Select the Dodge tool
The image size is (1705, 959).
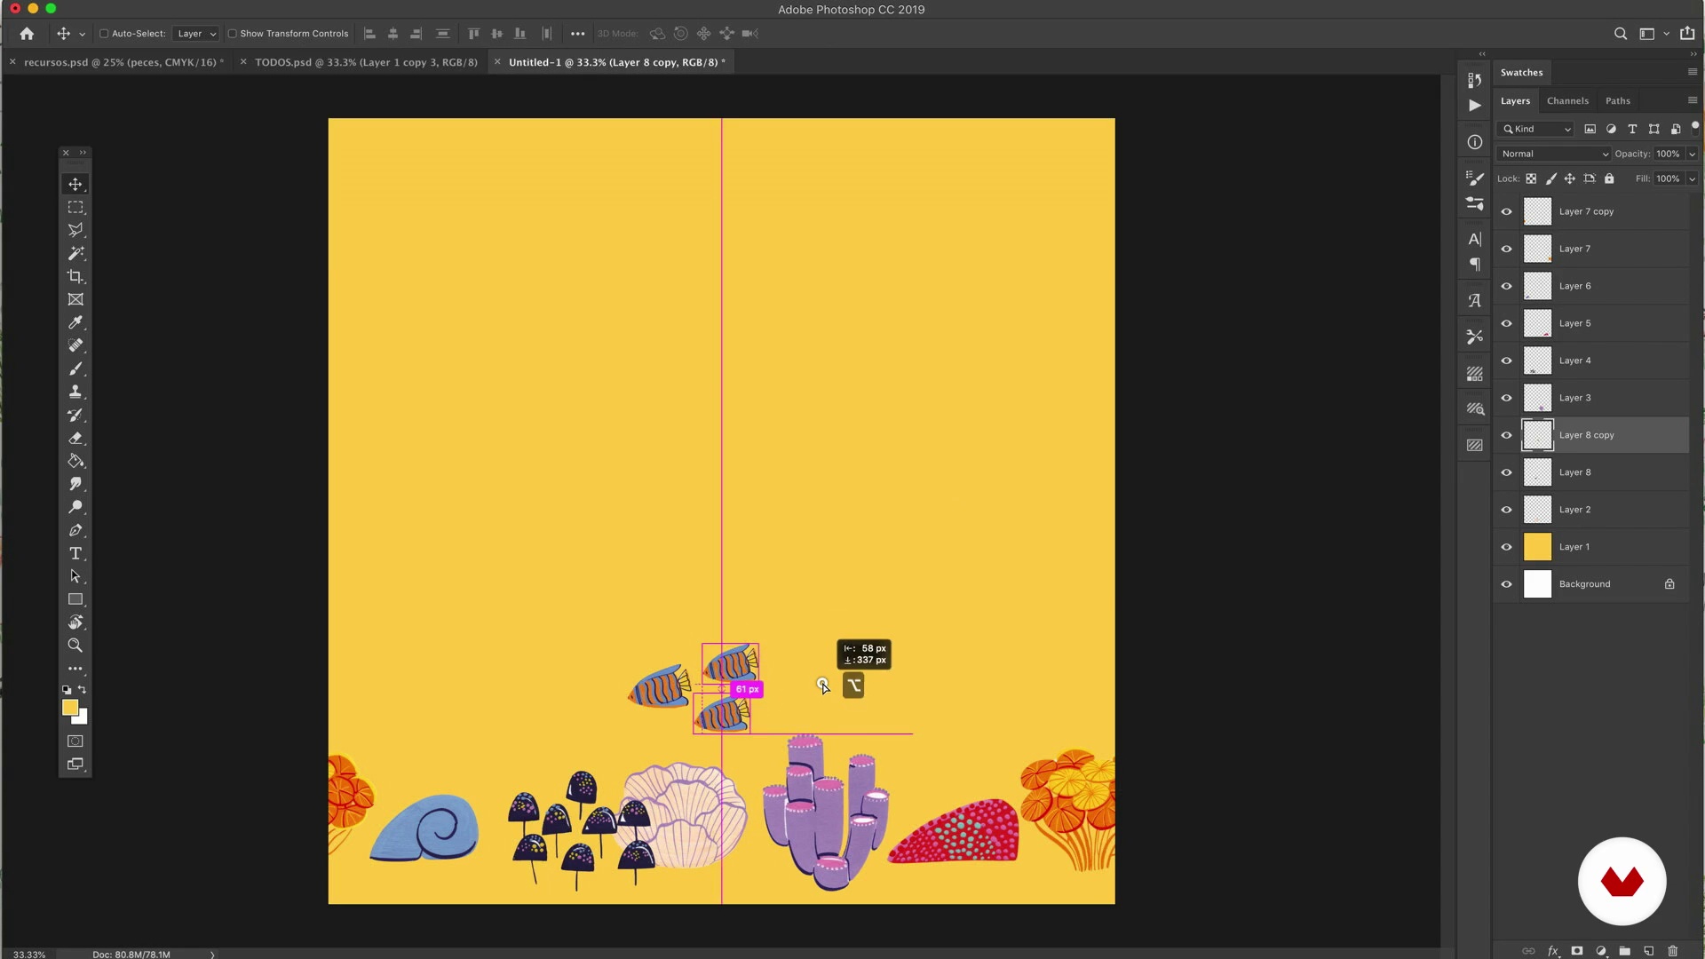coord(75,507)
